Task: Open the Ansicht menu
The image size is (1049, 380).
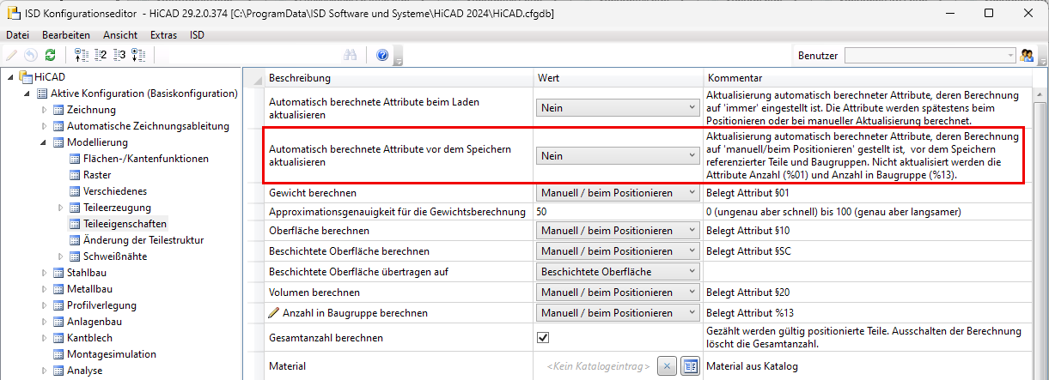Action: click(x=119, y=35)
